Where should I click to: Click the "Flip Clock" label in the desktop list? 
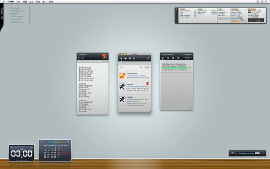click(15, 8)
